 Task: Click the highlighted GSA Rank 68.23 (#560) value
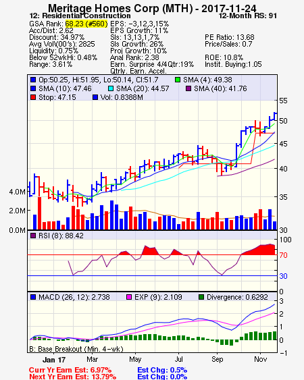pos(86,24)
